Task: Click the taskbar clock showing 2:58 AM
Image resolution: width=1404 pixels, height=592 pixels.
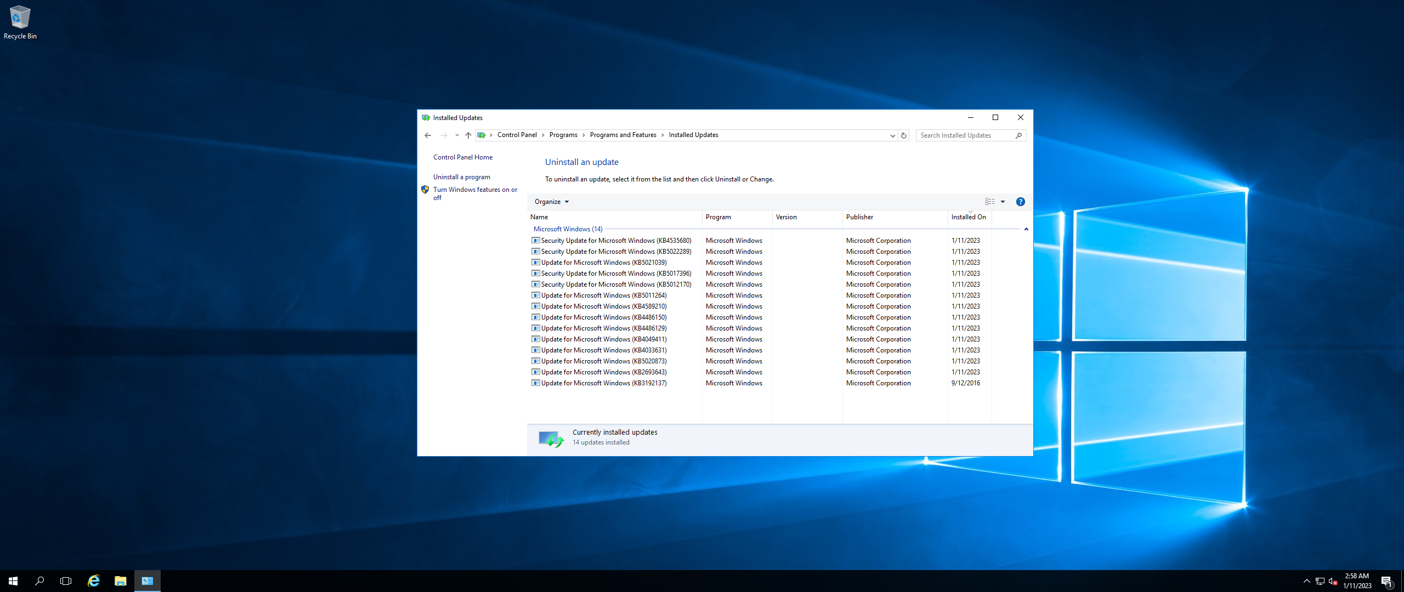Action: (x=1357, y=581)
